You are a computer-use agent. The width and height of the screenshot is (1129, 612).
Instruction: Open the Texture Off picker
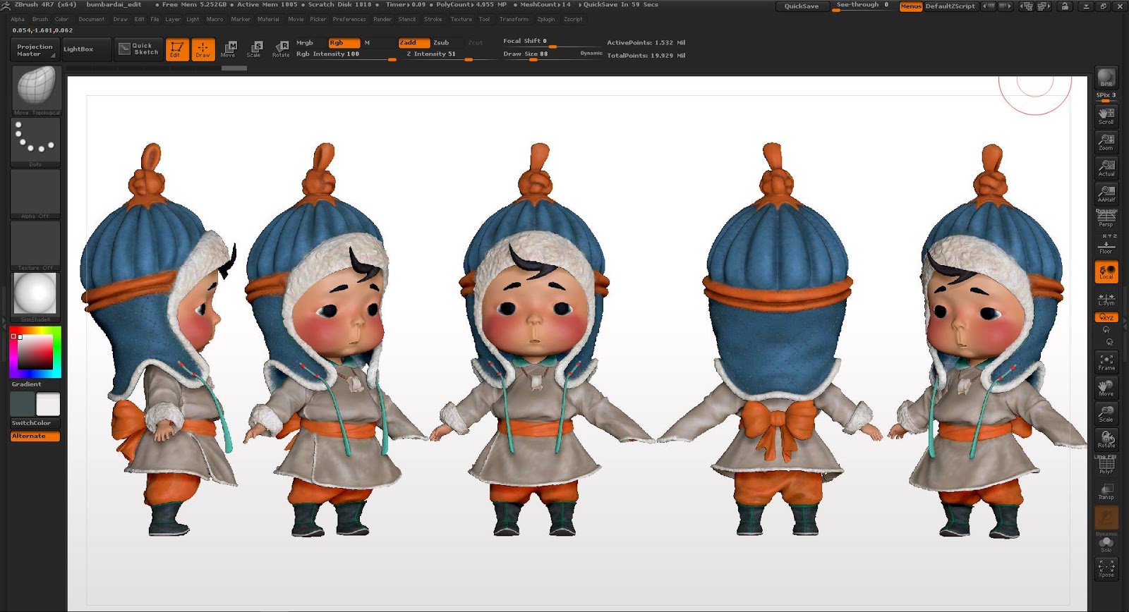[x=35, y=246]
